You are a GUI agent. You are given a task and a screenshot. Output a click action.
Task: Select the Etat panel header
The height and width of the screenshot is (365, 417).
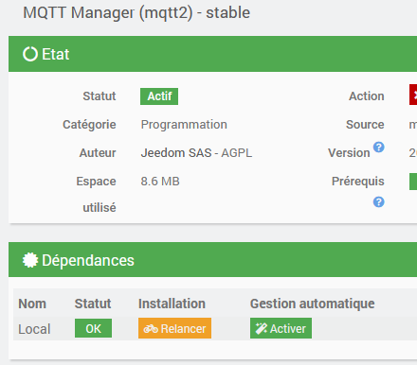[212, 54]
